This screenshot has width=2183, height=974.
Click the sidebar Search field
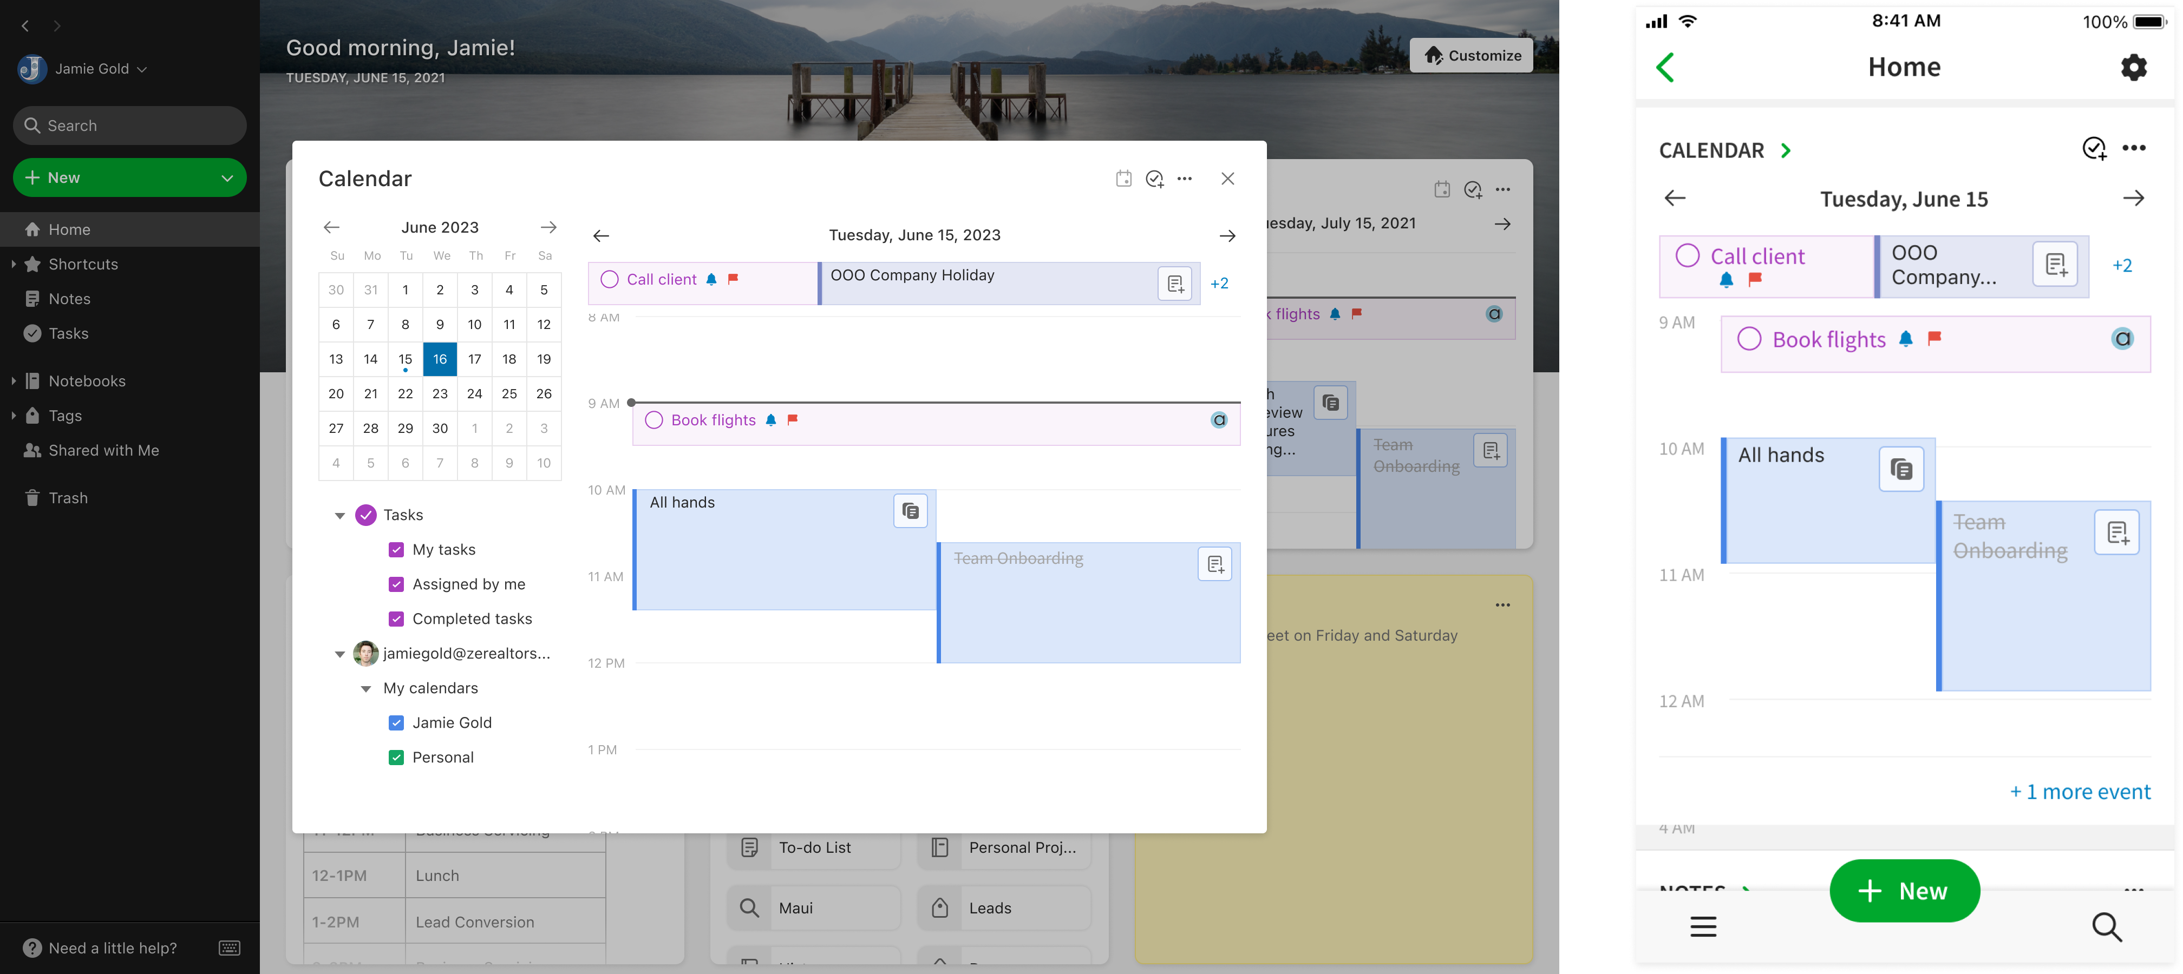pos(129,126)
